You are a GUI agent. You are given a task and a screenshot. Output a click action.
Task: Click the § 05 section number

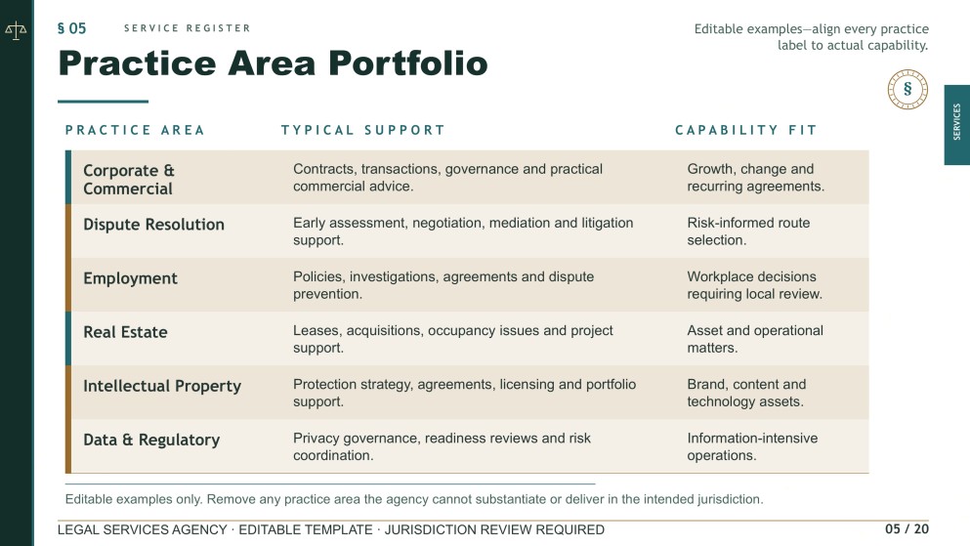pos(71,28)
